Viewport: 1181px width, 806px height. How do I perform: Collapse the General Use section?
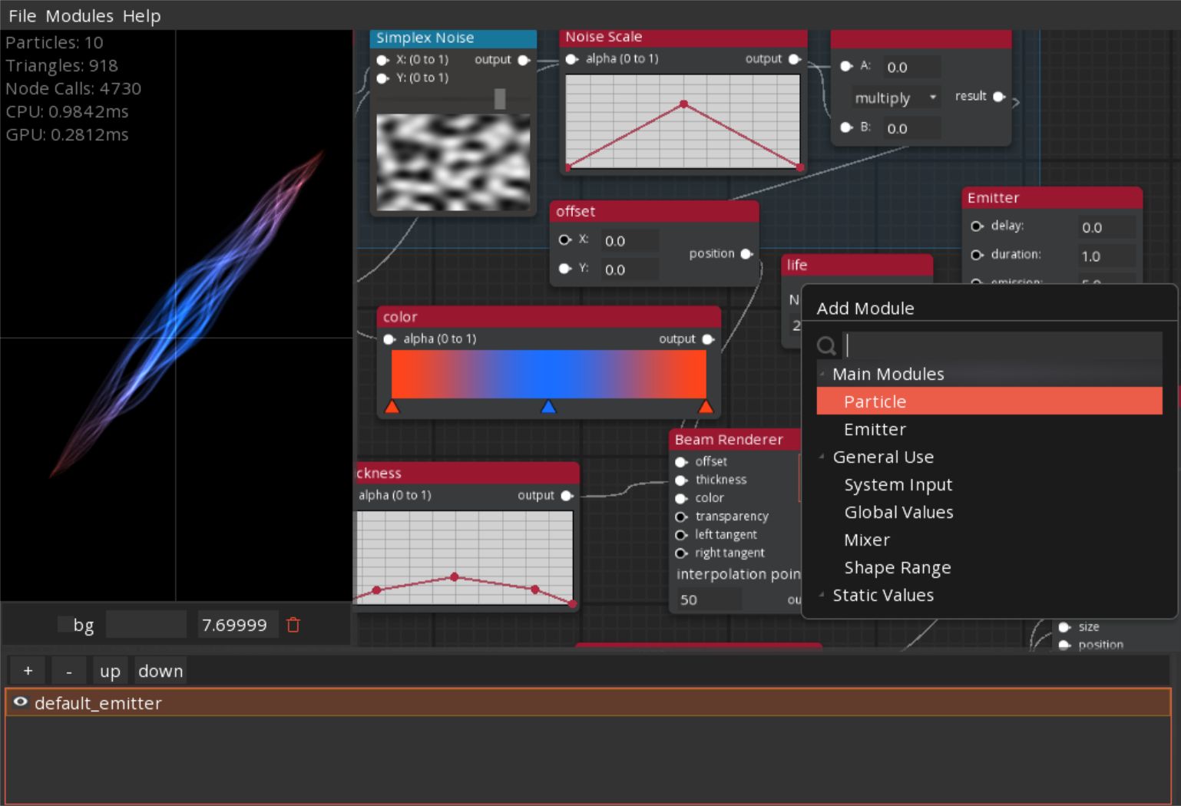tap(822, 457)
